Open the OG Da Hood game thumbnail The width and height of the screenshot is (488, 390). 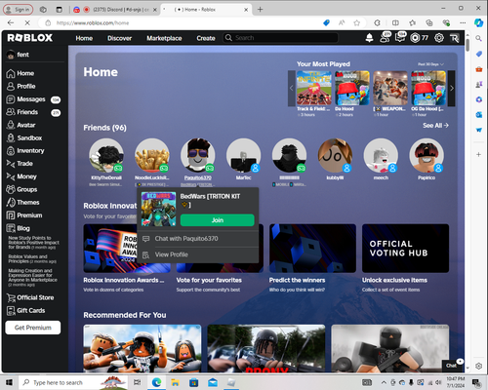[428, 88]
